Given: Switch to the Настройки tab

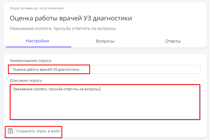Looking at the screenshot, I should (x=37, y=41).
